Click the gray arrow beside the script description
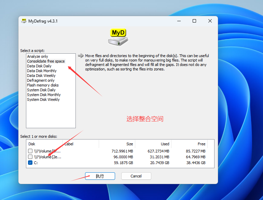This screenshot has width=263, height=200. pyautogui.click(x=81, y=56)
